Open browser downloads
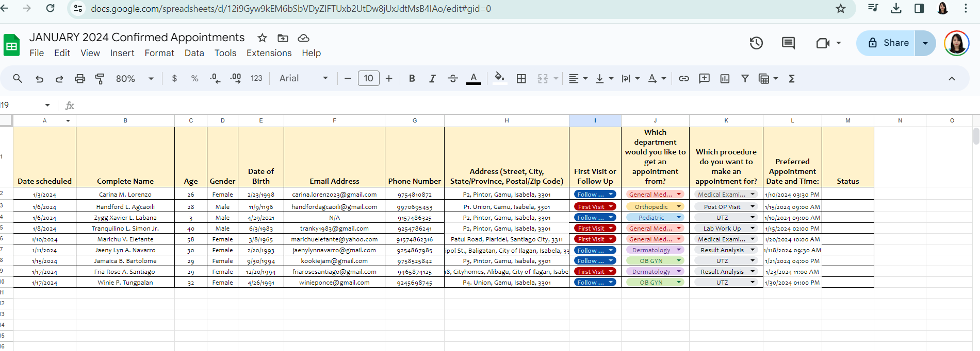This screenshot has width=980, height=351. [x=896, y=8]
